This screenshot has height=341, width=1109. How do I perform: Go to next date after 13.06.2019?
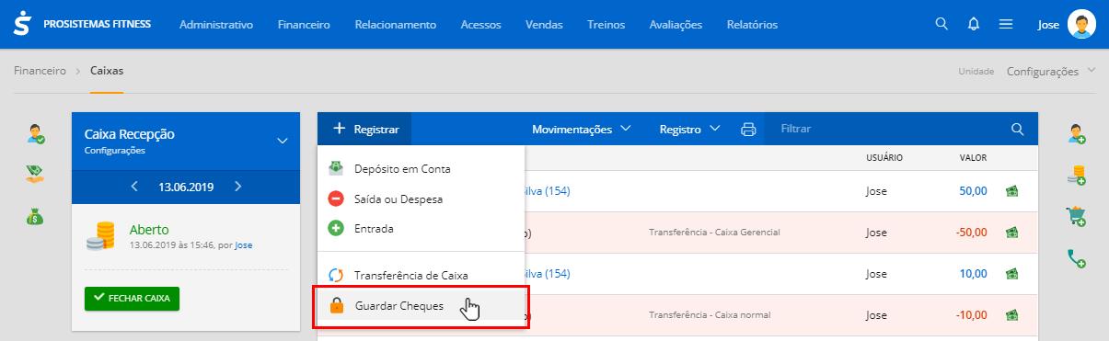(x=238, y=187)
